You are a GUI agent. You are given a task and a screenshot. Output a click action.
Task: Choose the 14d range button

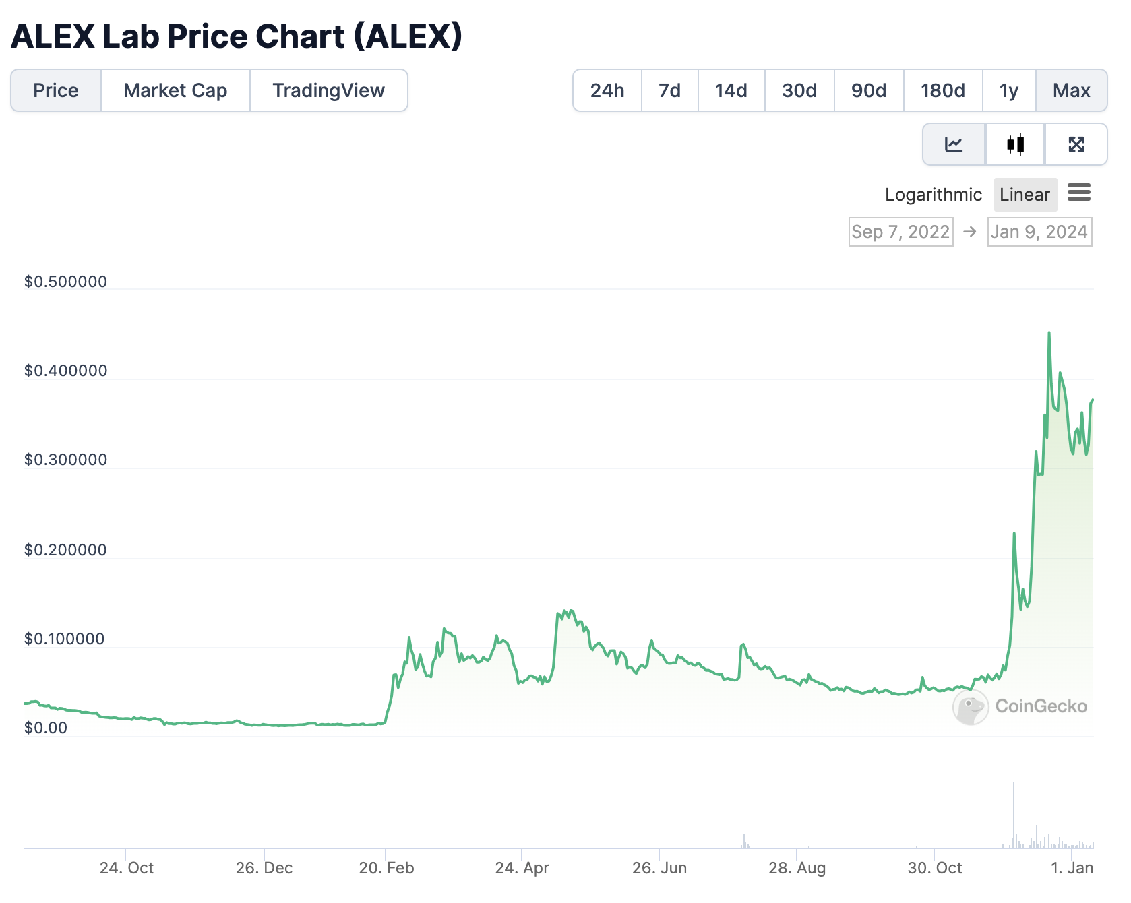[x=731, y=90]
